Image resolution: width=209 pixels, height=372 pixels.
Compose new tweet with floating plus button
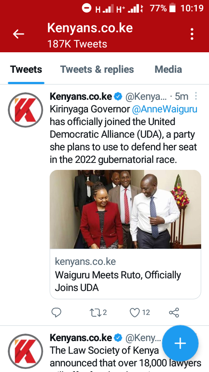pos(180,343)
